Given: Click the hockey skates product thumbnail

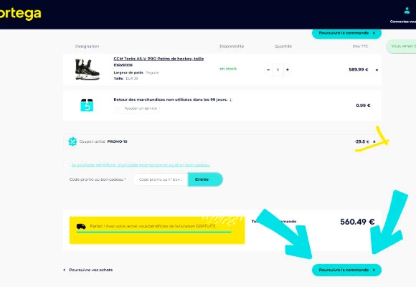Looking at the screenshot, I should [x=88, y=70].
